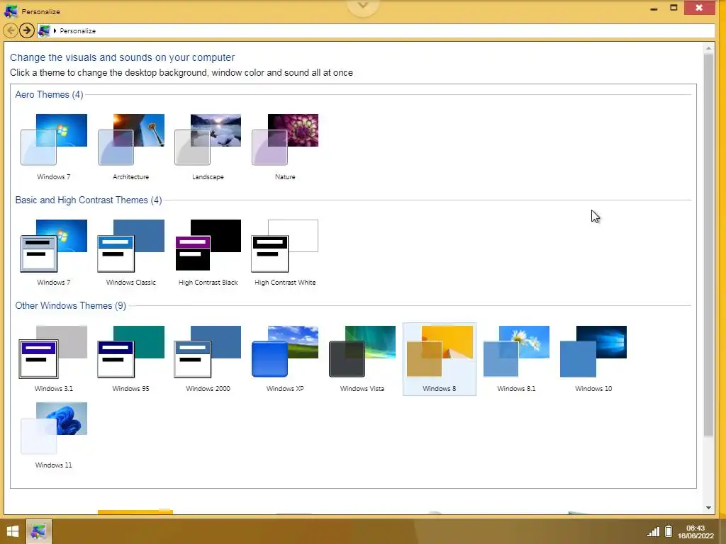Click the Personalize icon in address bar
This screenshot has width=726, height=544.
click(x=44, y=31)
